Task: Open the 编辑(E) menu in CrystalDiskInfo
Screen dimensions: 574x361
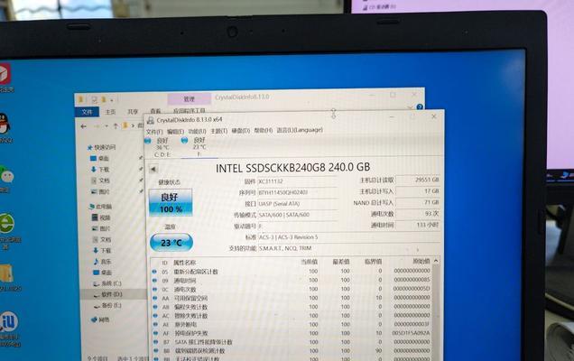Action: [x=175, y=132]
